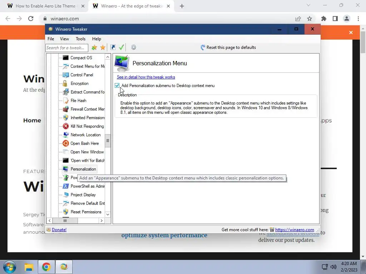Screen dimensions: 366x274
Task: Click the 'Open with' for Batch icon
Action: (x=66, y=161)
